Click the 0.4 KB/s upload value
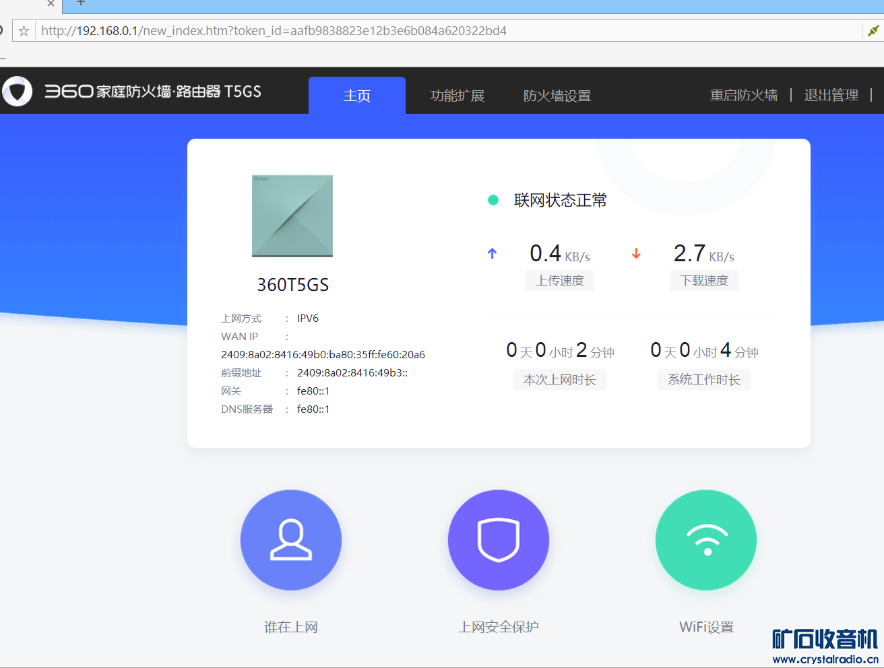The width and height of the screenshot is (884, 668). coord(560,253)
